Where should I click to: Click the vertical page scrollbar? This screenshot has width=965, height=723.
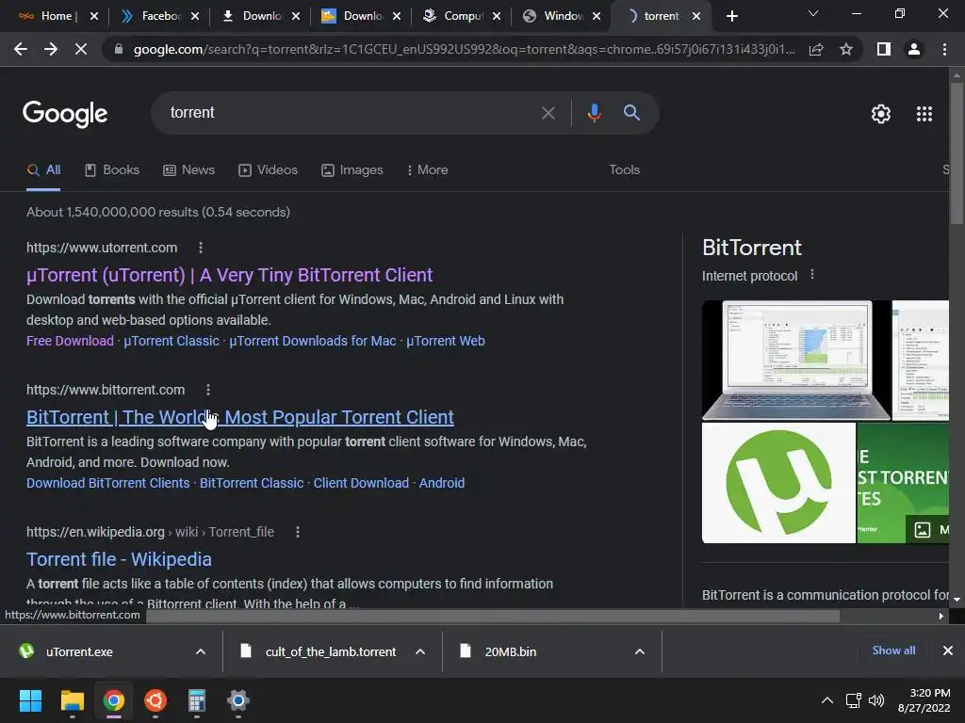click(x=957, y=153)
